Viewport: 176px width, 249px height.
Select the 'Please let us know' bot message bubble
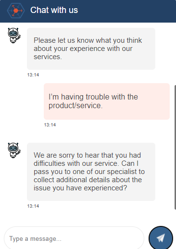91,49
